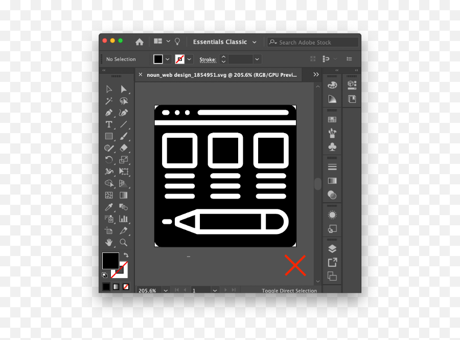Select the Direct Selection tool
The image size is (460, 340).
(124, 89)
